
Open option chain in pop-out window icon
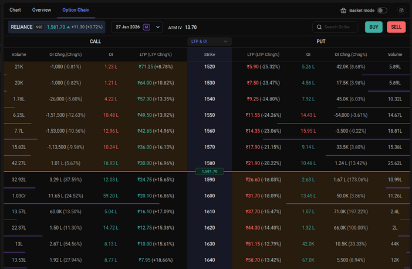click(x=401, y=11)
